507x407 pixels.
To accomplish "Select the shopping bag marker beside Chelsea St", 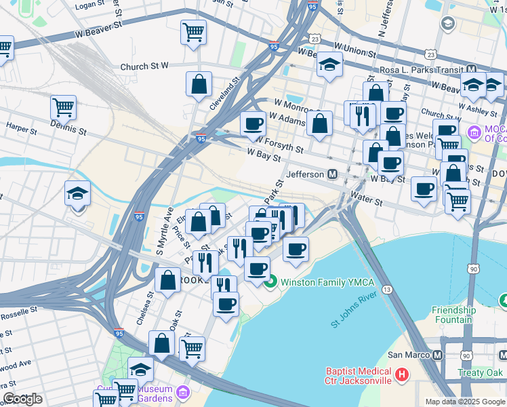I will coord(167,279).
